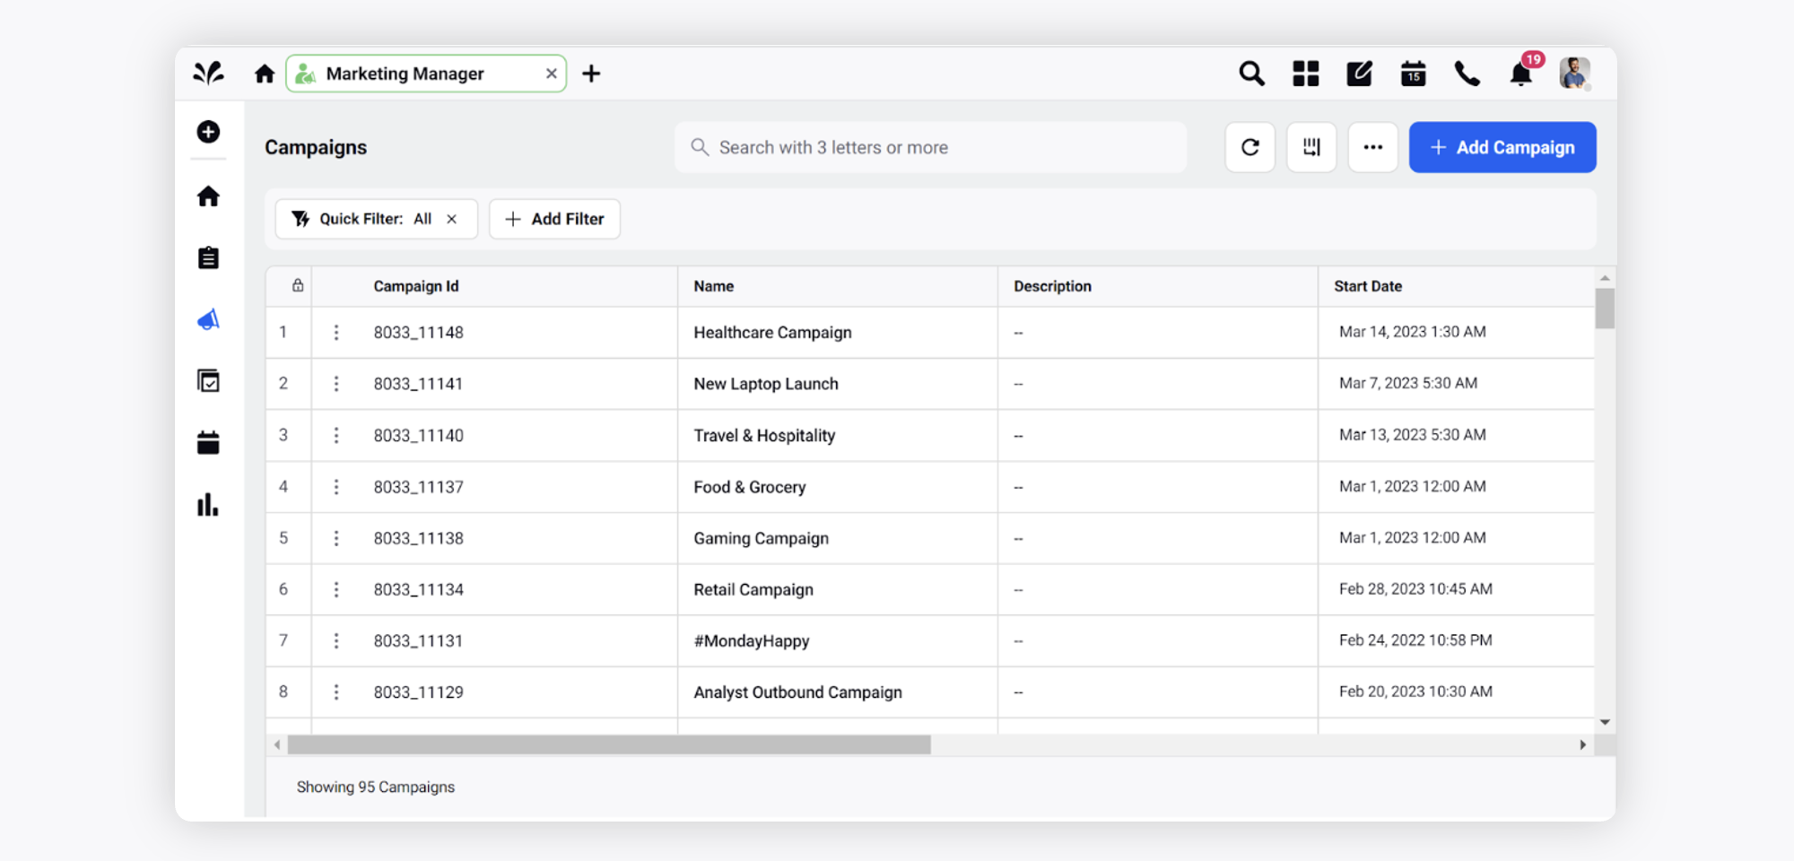Click the horizontal scrollbar thumb
The width and height of the screenshot is (1794, 861).
click(609, 744)
